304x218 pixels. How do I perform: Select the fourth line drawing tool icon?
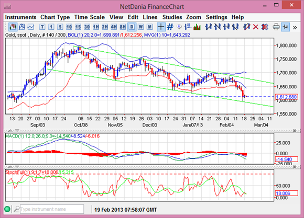(x=235, y=27)
